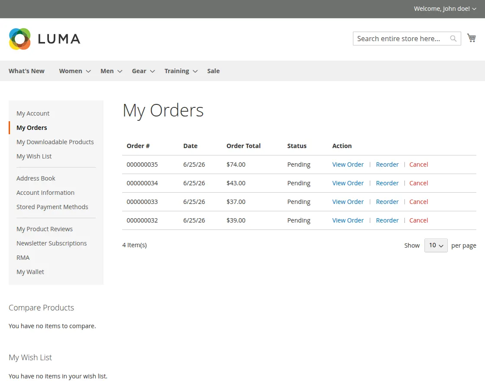The height and width of the screenshot is (381, 485).
Task: Click the search magnifier icon
Action: [x=453, y=39]
